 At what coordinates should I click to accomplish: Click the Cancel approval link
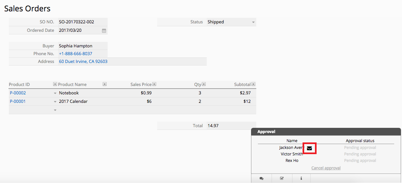click(326, 168)
